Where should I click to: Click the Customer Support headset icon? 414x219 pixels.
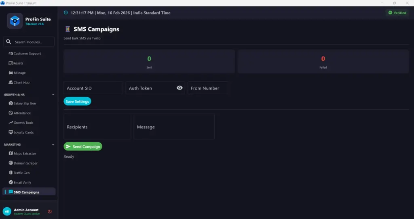11,53
